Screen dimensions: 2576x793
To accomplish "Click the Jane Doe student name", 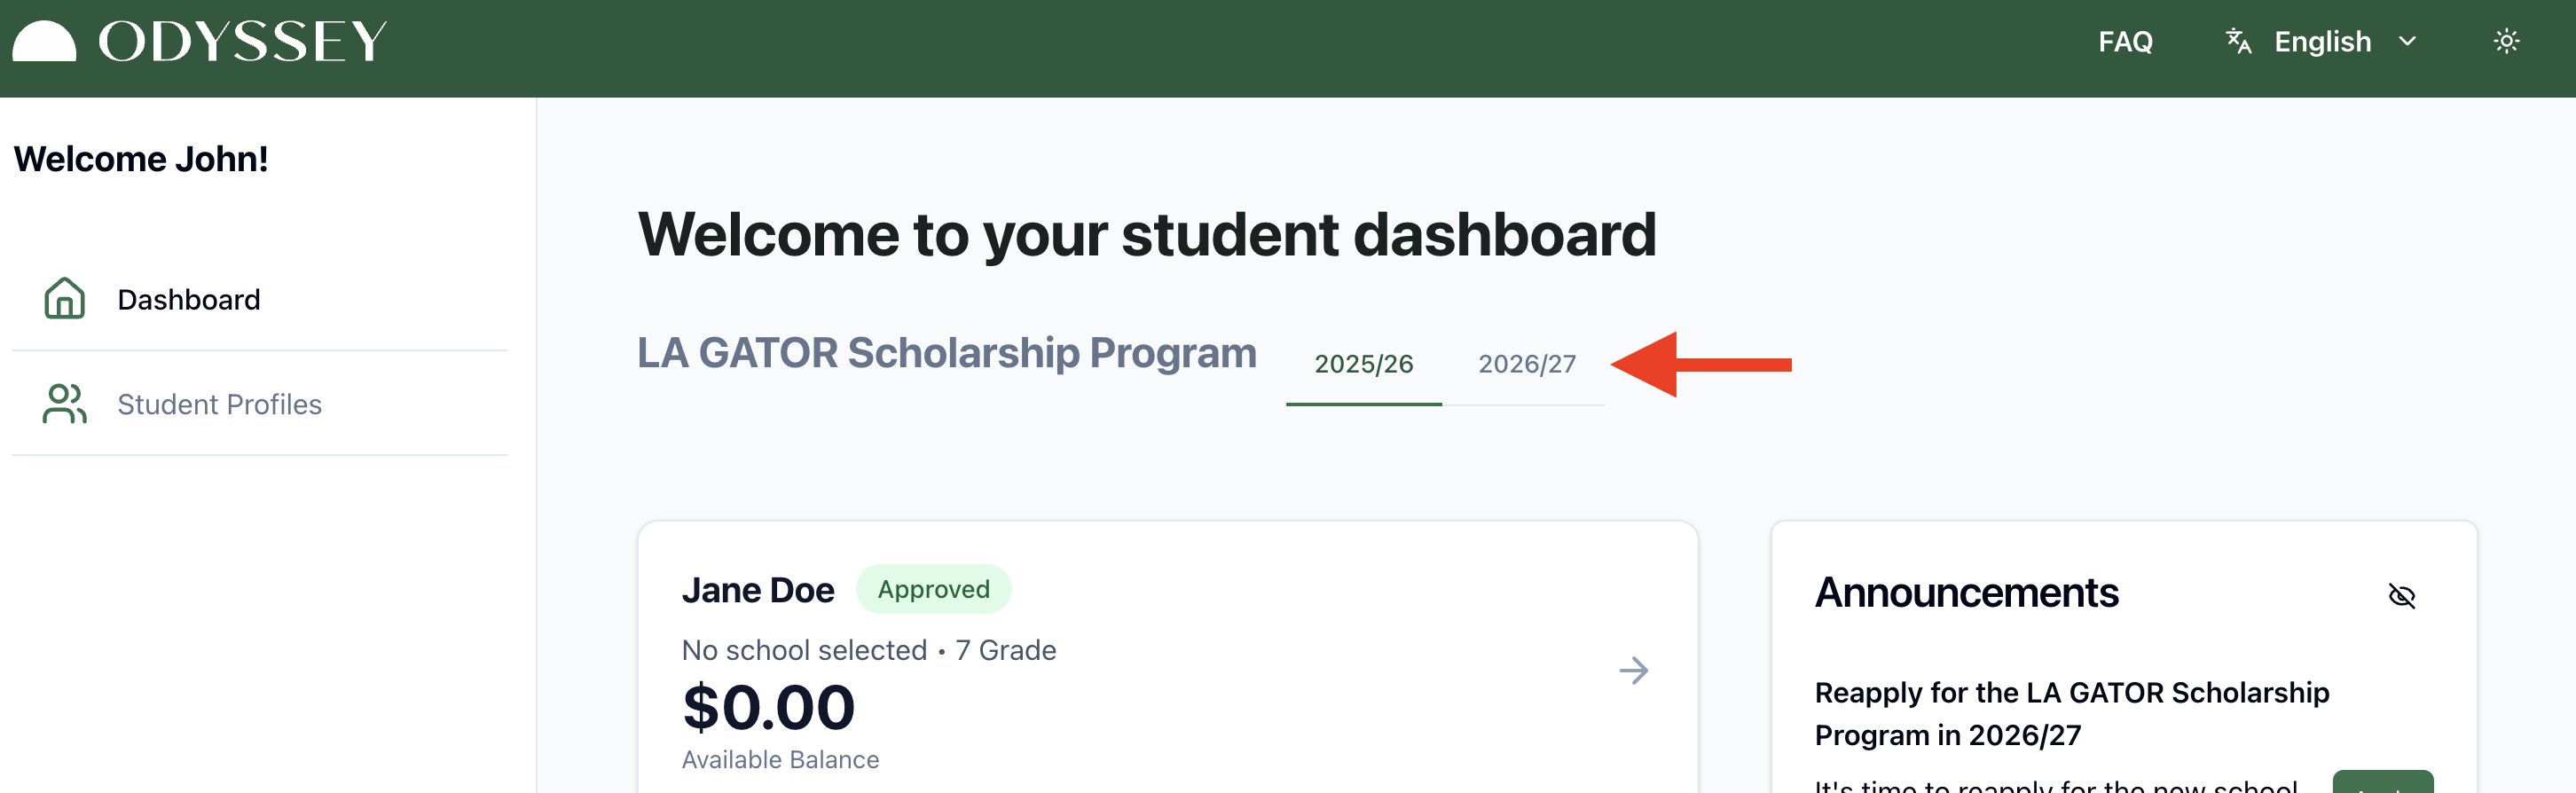I will 758,590.
